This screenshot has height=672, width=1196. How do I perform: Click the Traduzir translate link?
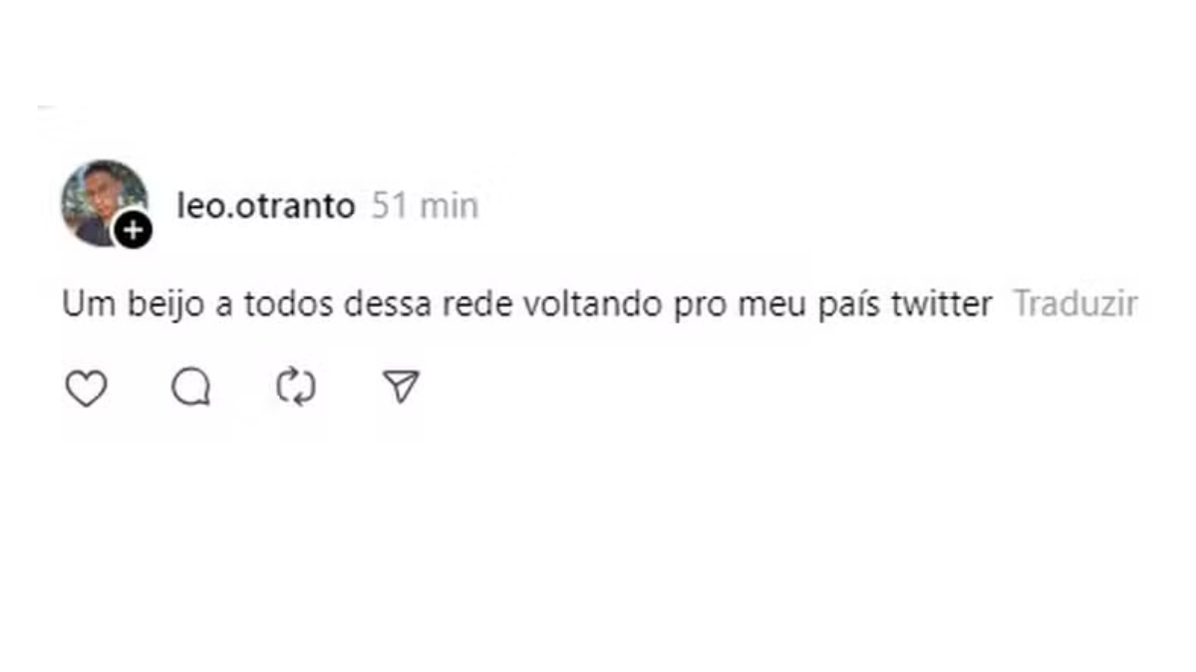1074,305
